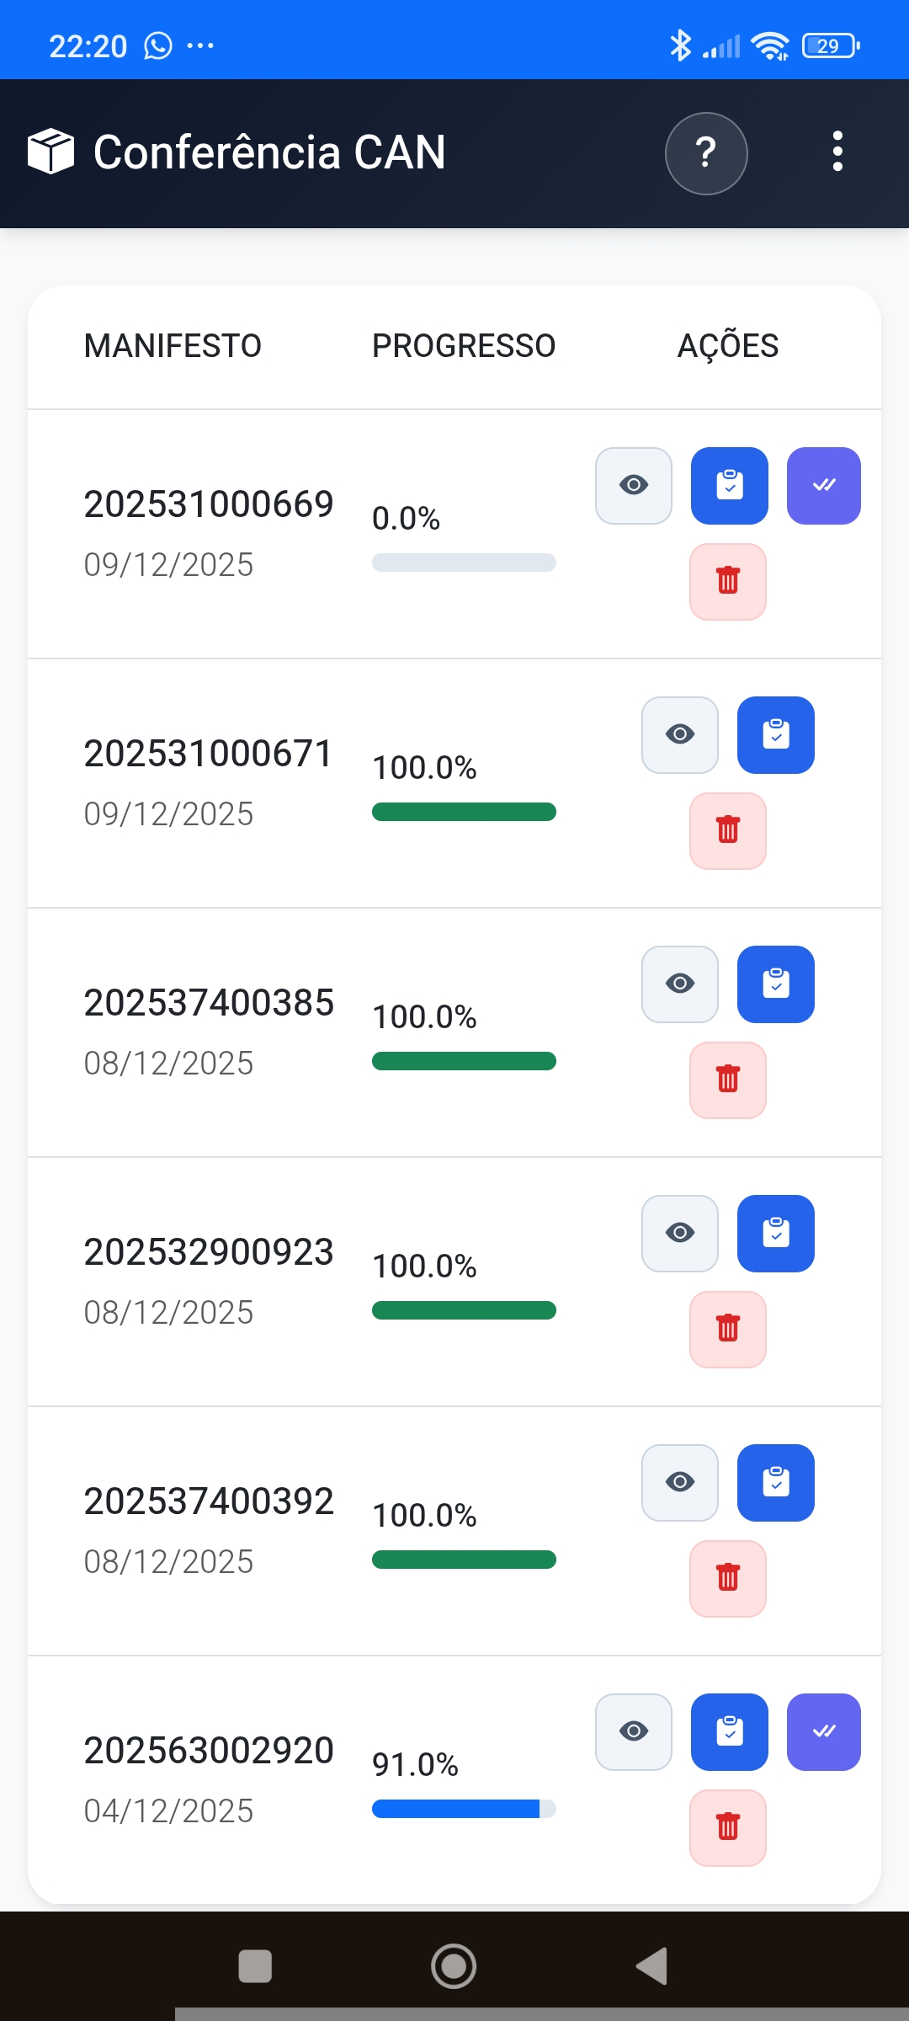Open the help question mark button

pos(706,153)
